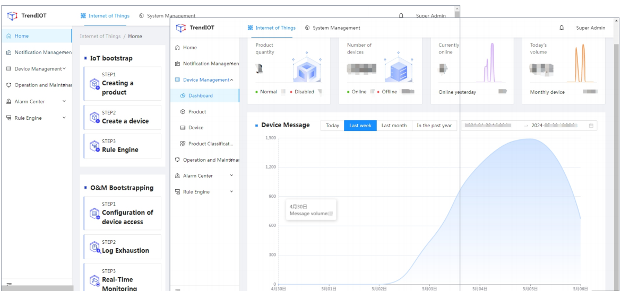Click the STEP2 Create a device icon
This screenshot has width=621, height=291.
(x=94, y=118)
